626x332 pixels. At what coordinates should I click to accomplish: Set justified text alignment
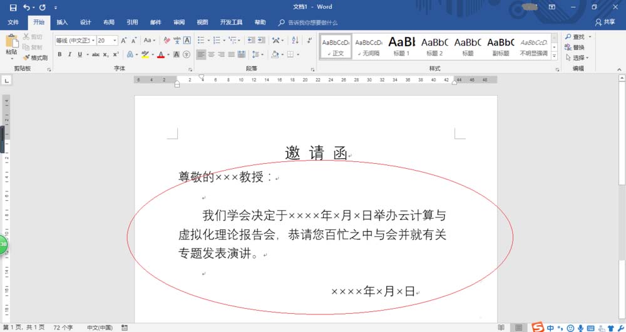(231, 54)
